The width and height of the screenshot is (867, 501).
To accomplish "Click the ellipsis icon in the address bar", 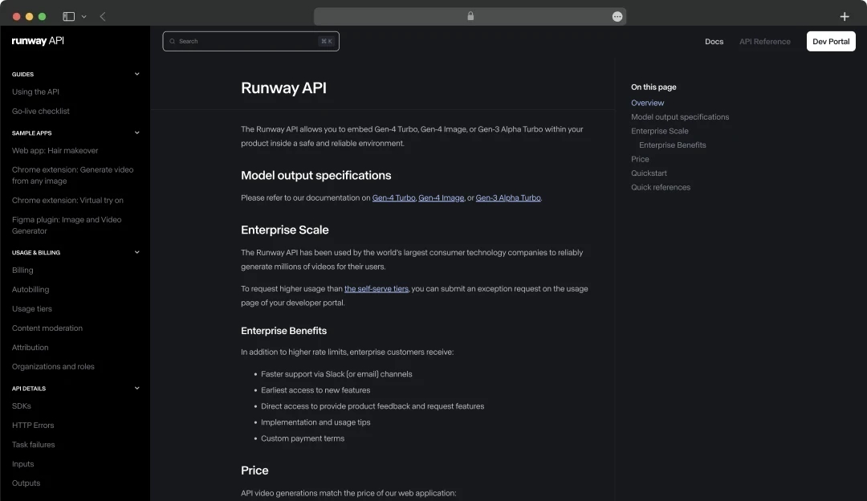I will tap(617, 15).
